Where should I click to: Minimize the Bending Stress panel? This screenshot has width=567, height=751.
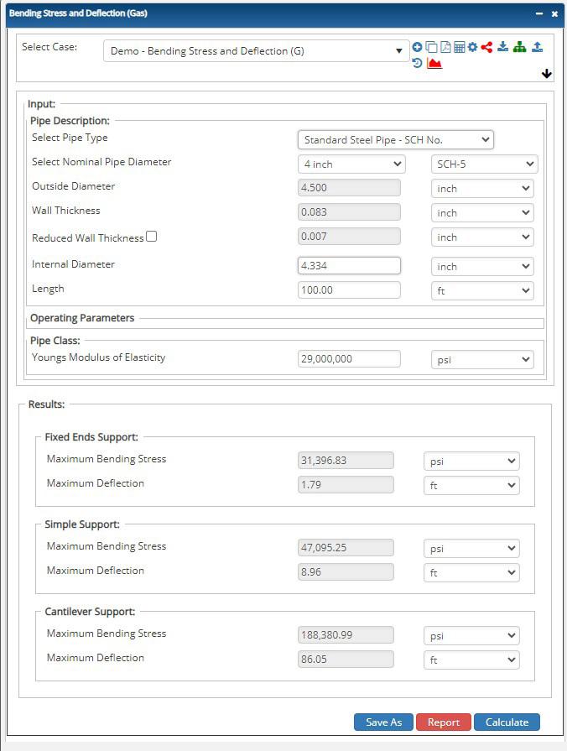tap(539, 14)
